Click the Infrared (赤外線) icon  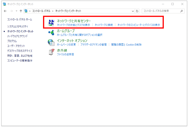pos(51,52)
